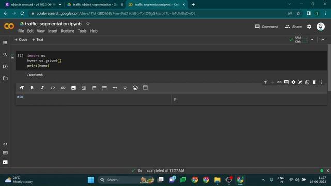Format selection as code
The height and width of the screenshot is (186, 331).
pyautogui.click(x=53, y=88)
